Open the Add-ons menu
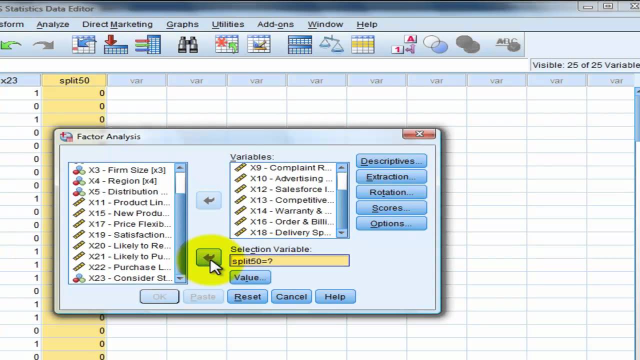640x360 pixels. click(275, 24)
